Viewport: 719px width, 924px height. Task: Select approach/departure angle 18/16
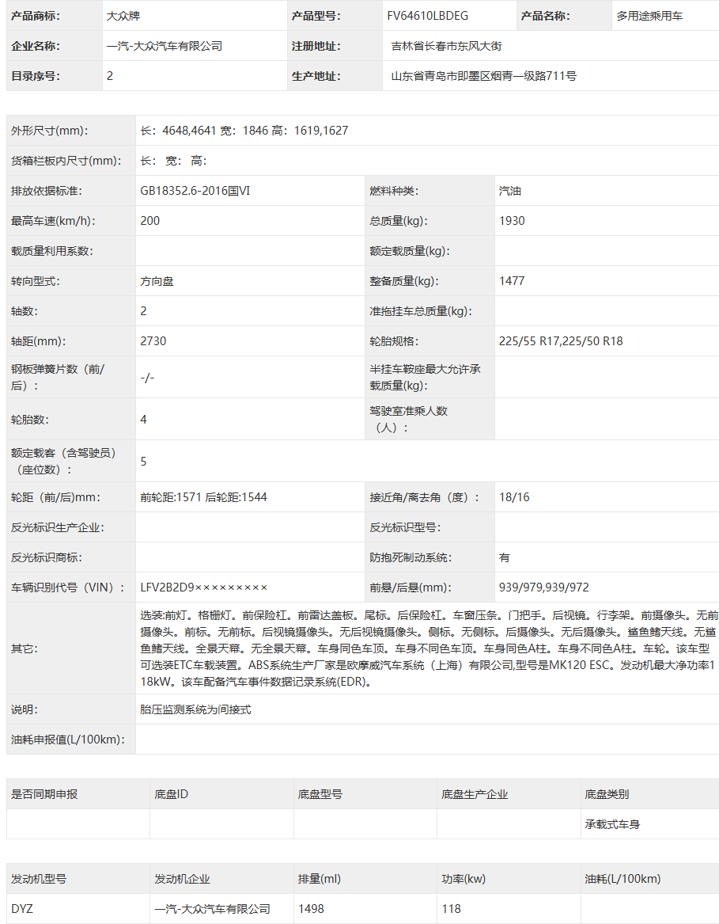coord(514,497)
